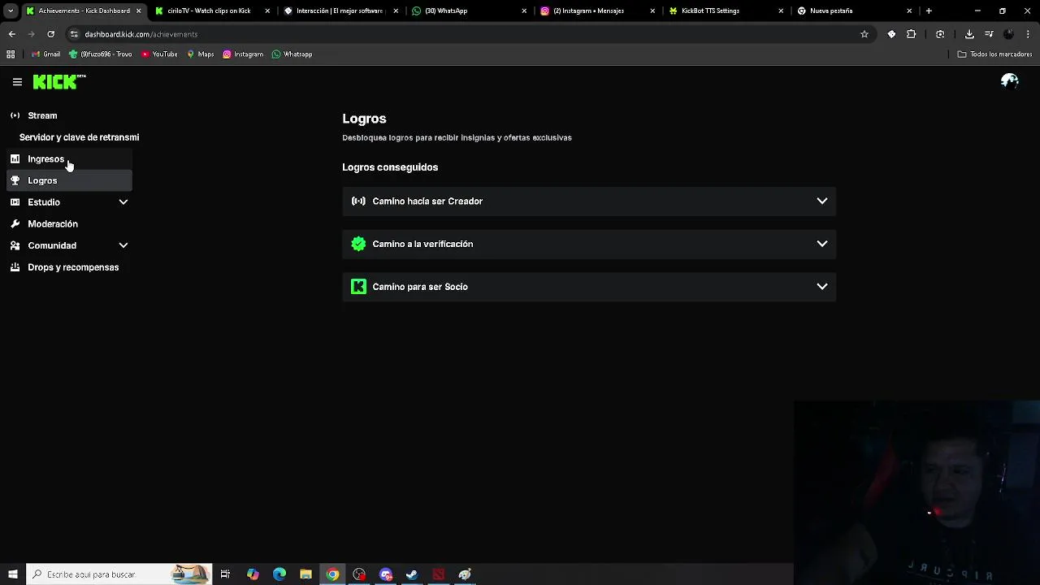This screenshot has height=585, width=1040.
Task: Open the YouTube bookmark
Action: click(x=159, y=54)
